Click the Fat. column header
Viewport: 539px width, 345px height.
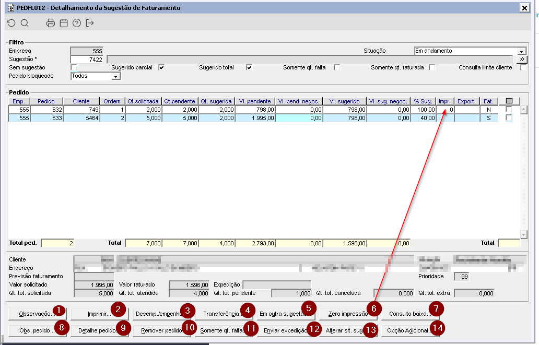488,101
